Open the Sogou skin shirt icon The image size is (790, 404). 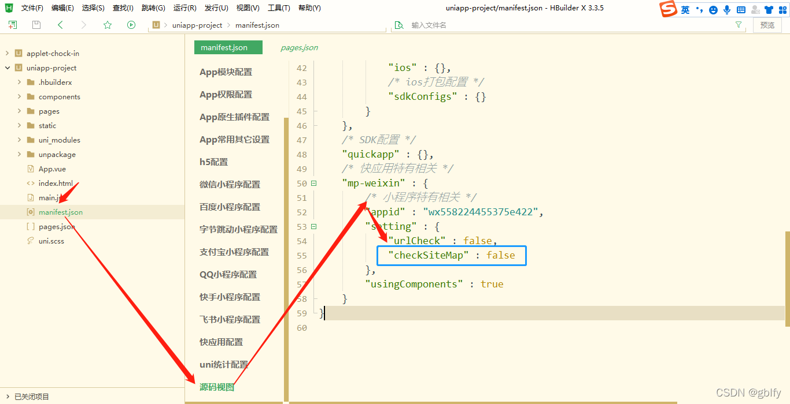click(769, 10)
